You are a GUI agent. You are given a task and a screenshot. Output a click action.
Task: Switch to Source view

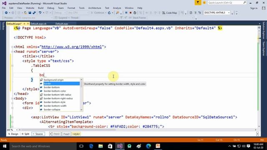tap(38, 134)
